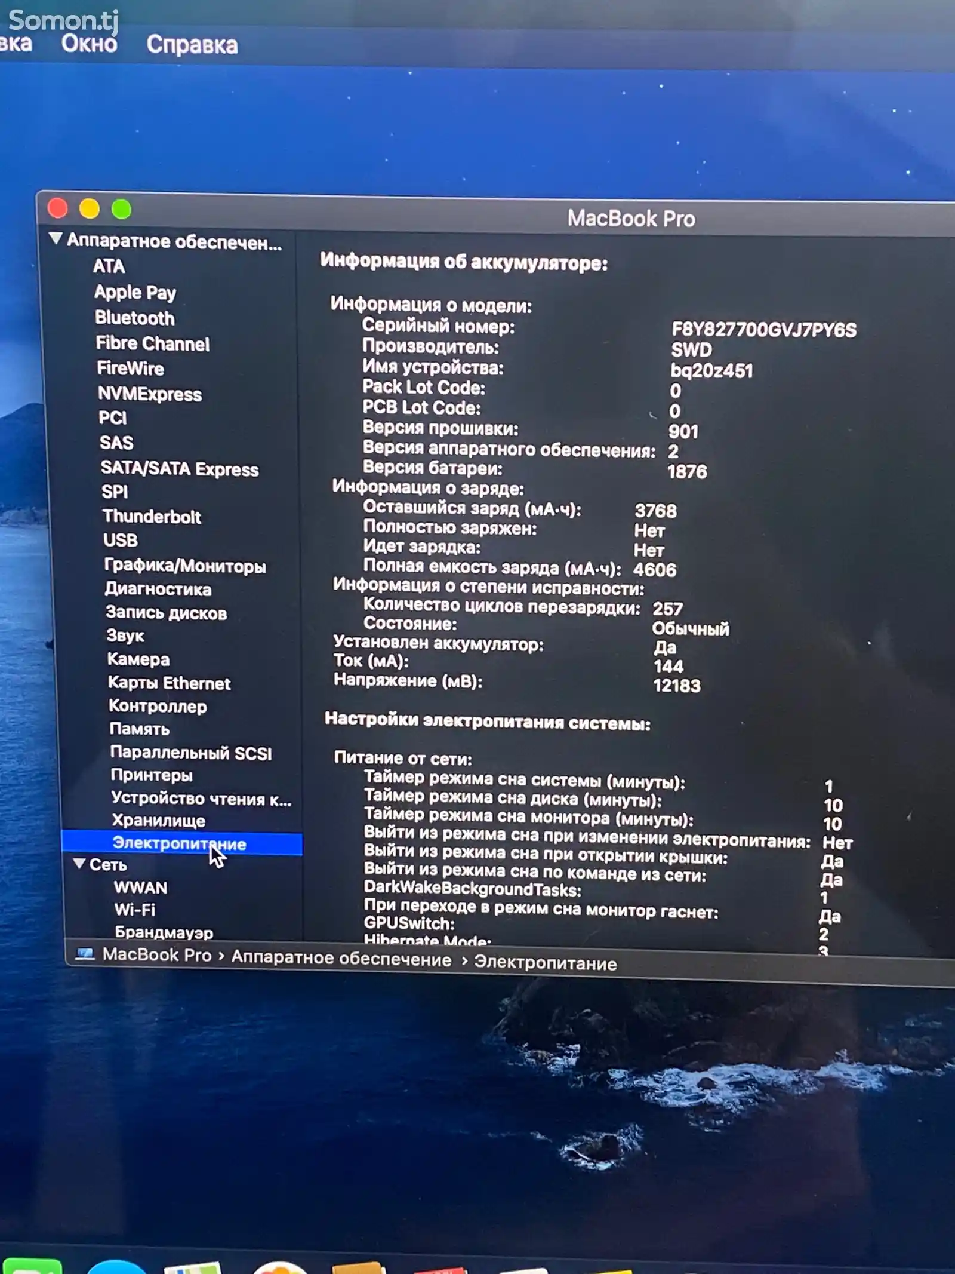Select PCI in the sidebar

point(112,417)
